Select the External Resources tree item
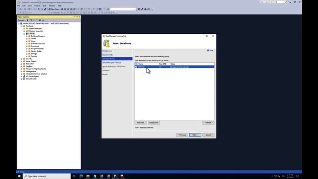Image resolution: width=318 pixels, height=179 pixels. click(38, 44)
